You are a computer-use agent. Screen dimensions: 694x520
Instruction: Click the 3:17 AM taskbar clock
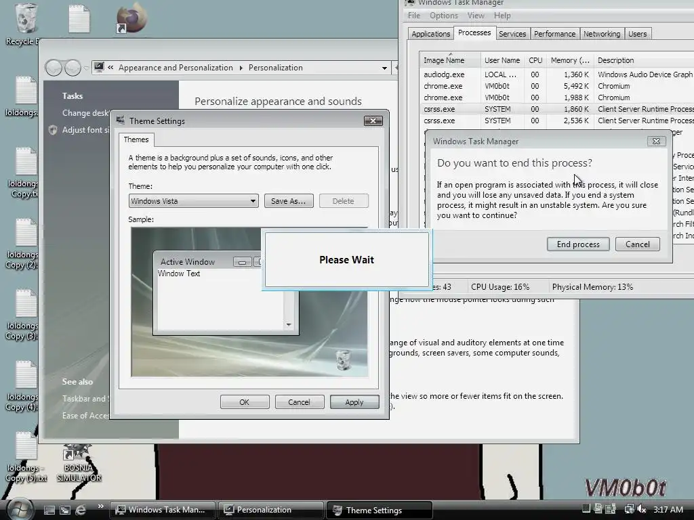[668, 509]
